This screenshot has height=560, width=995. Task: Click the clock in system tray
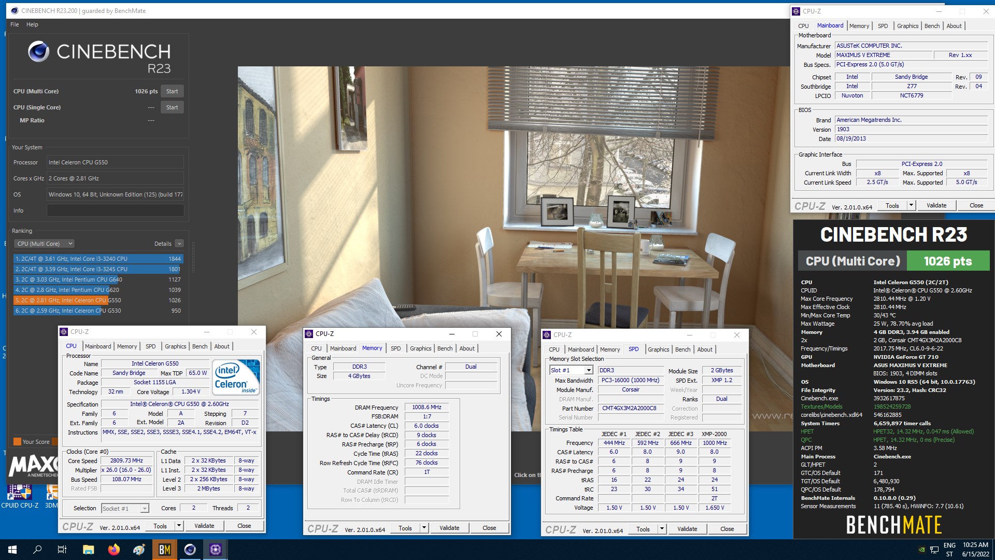pyautogui.click(x=975, y=550)
